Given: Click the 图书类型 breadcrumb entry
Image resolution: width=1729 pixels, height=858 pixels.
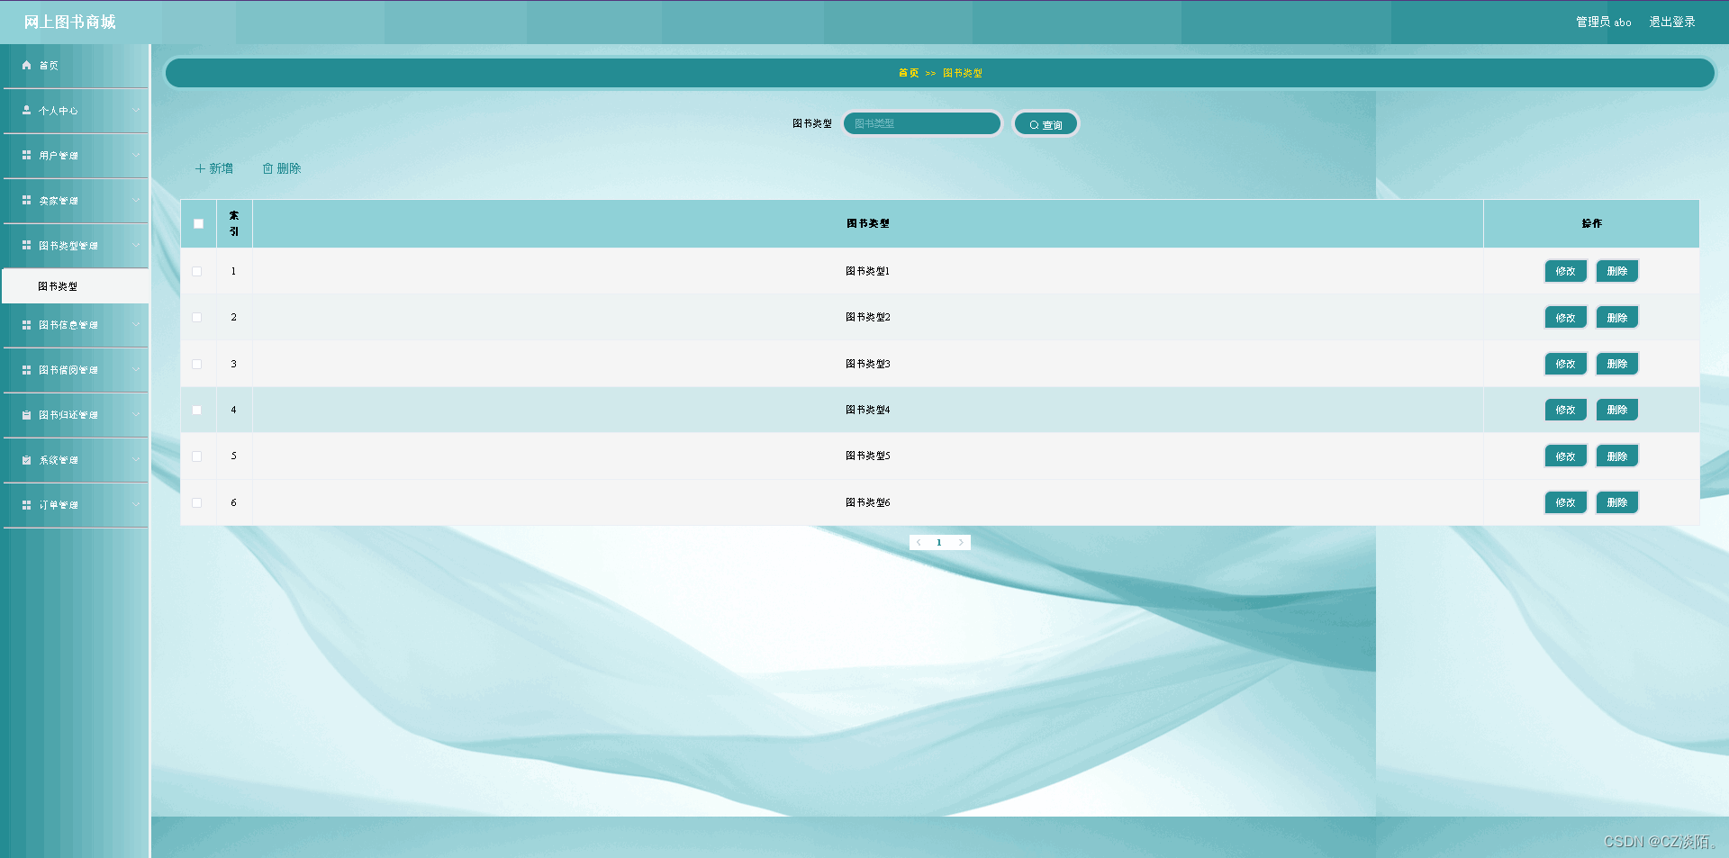Looking at the screenshot, I should [x=963, y=73].
